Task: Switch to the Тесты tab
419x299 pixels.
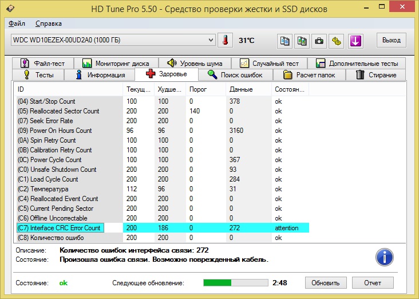Action: [38, 74]
